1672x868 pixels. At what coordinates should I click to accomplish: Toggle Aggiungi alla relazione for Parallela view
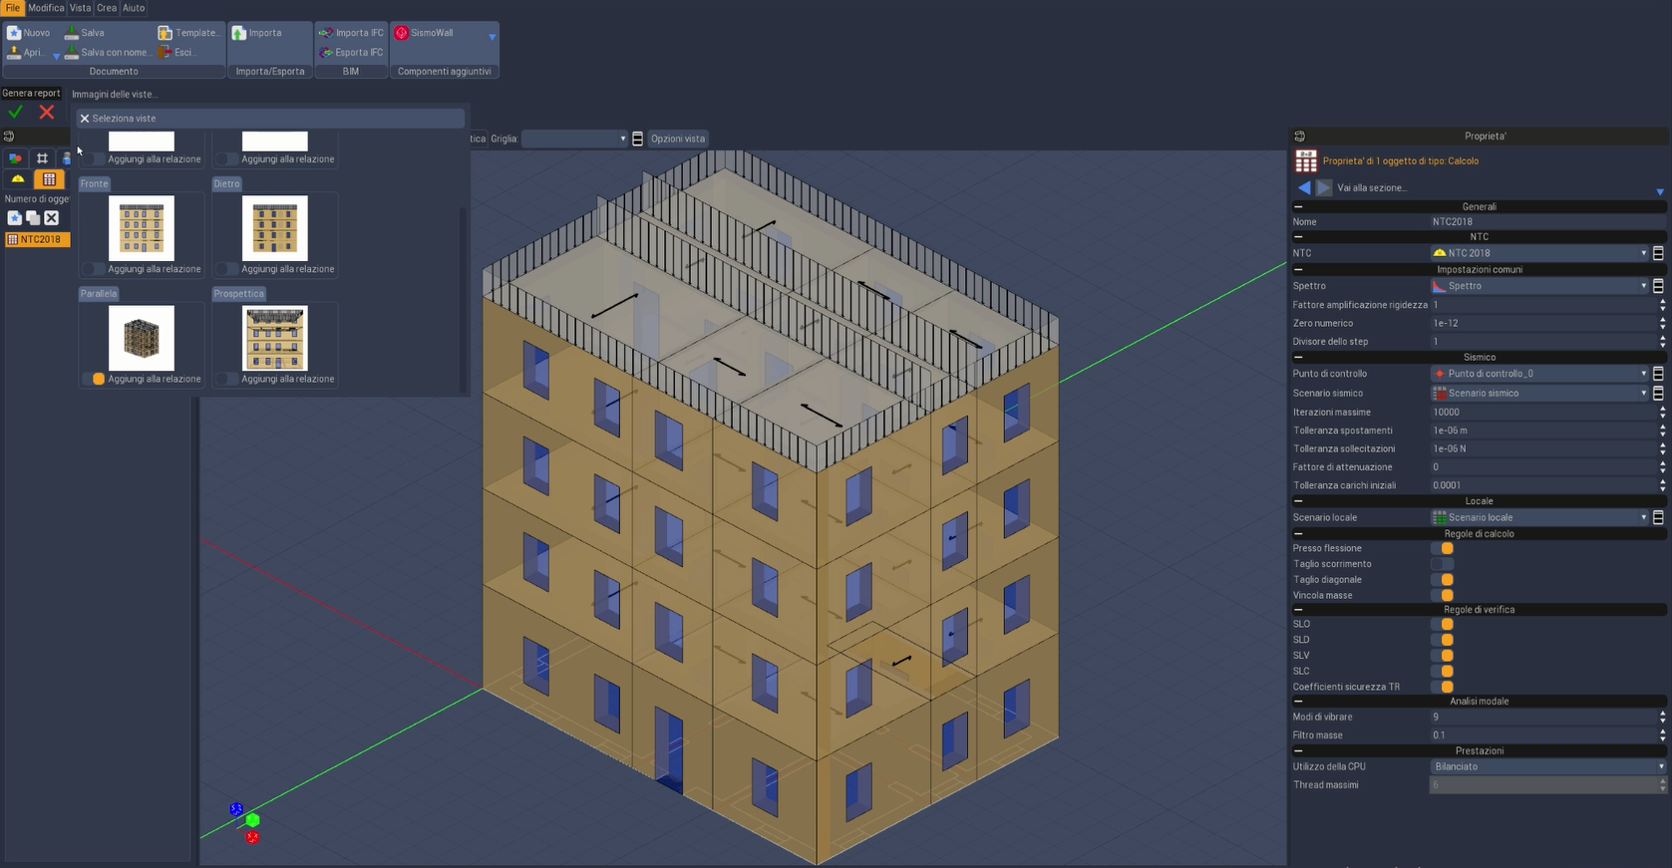94,379
